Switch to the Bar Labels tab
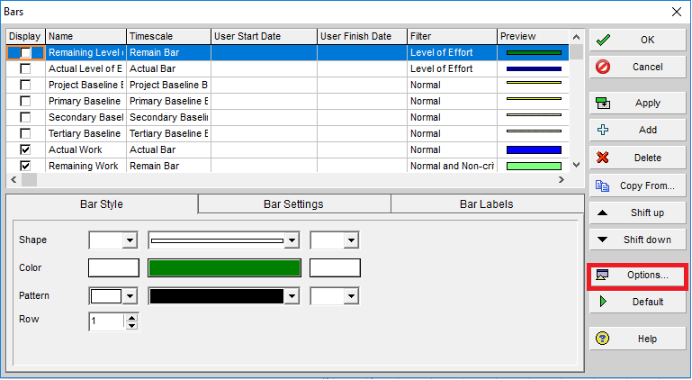This screenshot has width=692, height=380. [487, 204]
